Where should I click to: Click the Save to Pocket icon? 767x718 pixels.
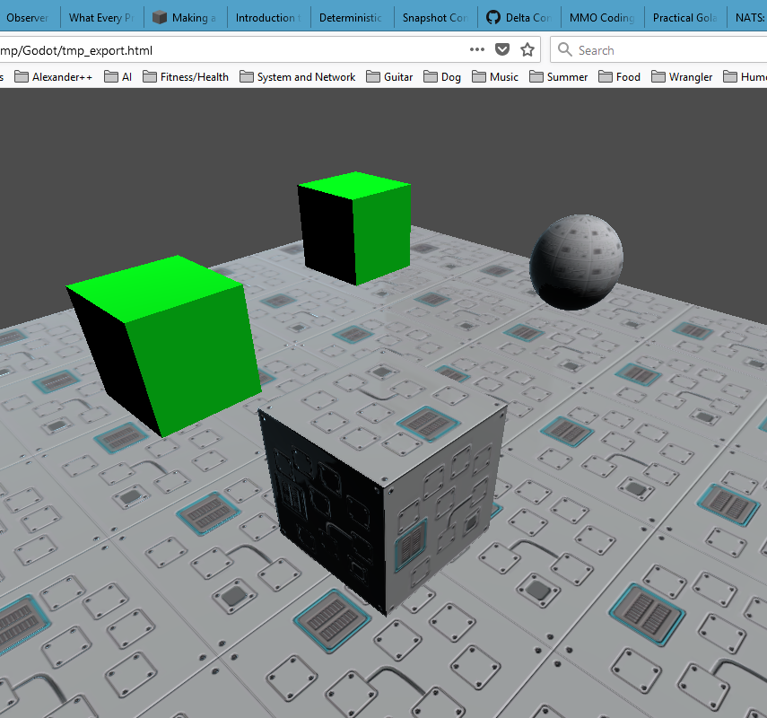502,49
